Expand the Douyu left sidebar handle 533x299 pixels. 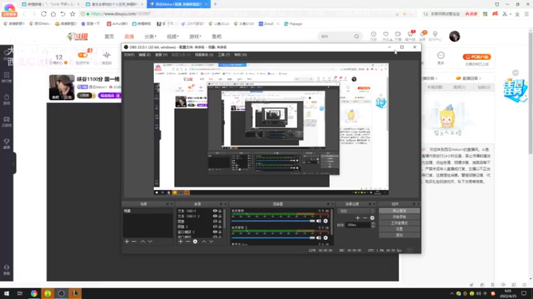[x=13, y=163]
